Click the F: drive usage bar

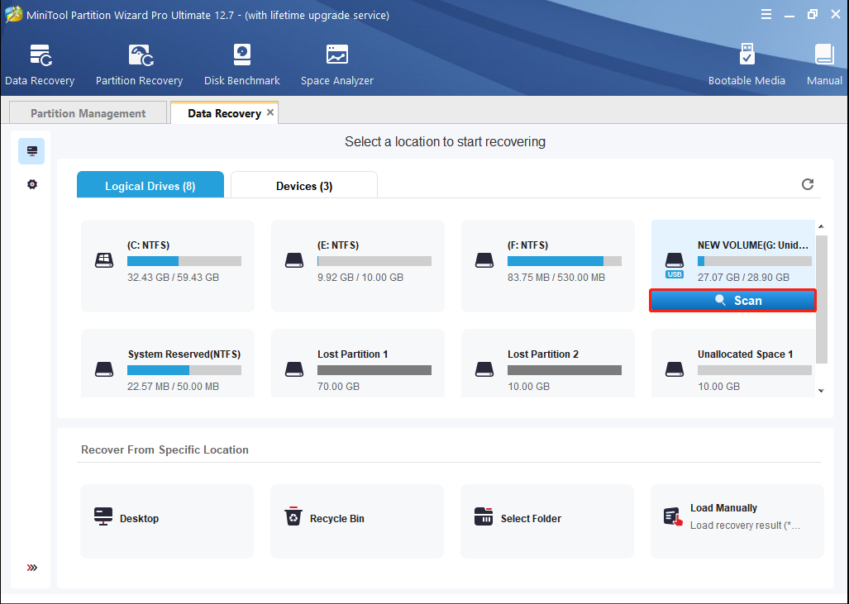tap(564, 261)
